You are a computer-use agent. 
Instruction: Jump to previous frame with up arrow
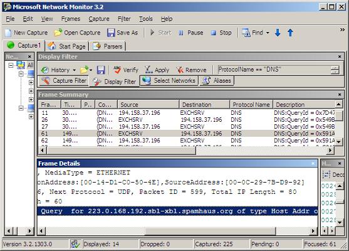click(290, 33)
